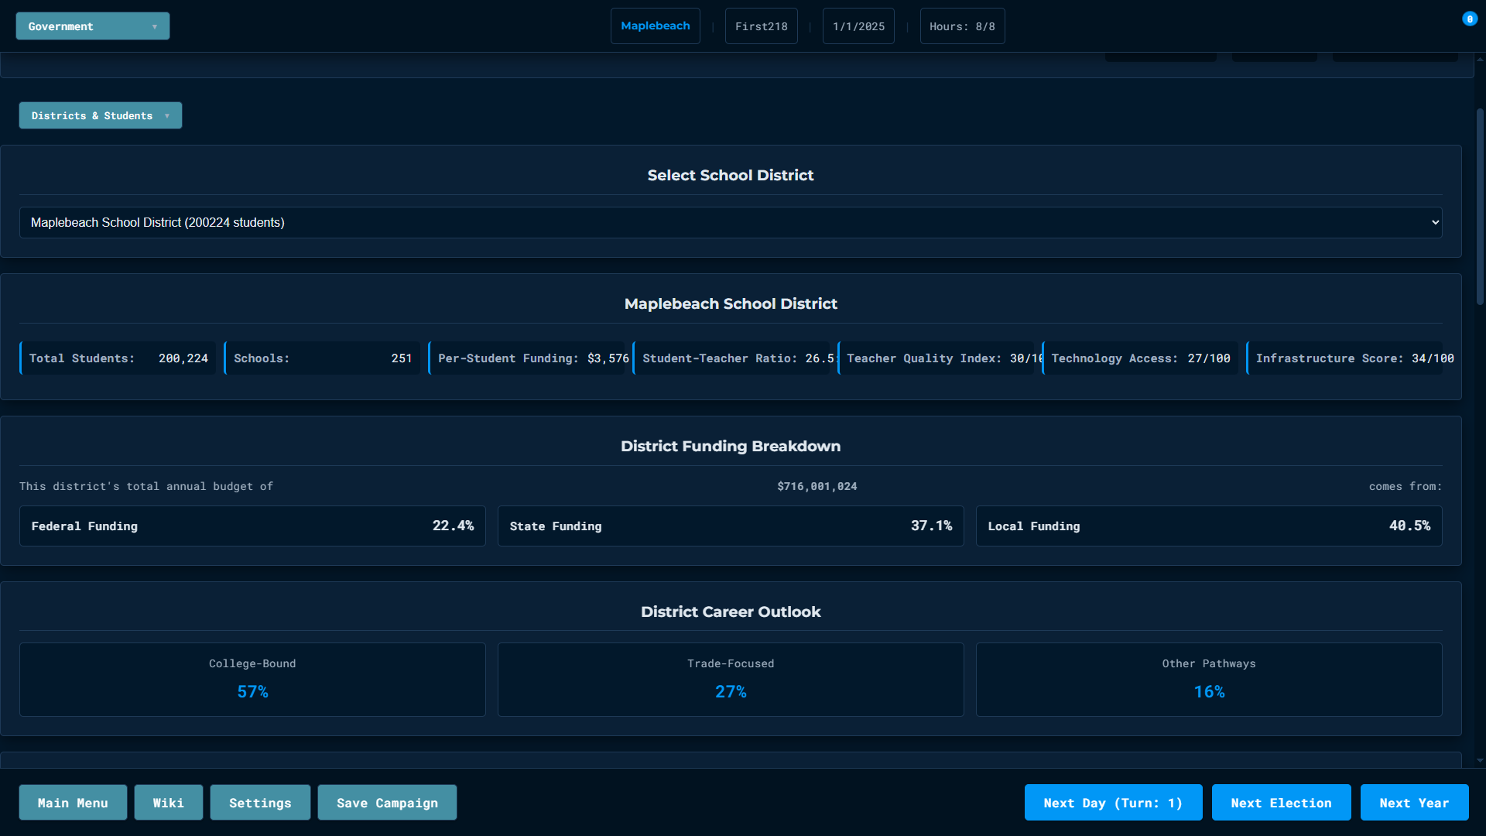Click the Trade-Focused outlook card

click(x=730, y=679)
